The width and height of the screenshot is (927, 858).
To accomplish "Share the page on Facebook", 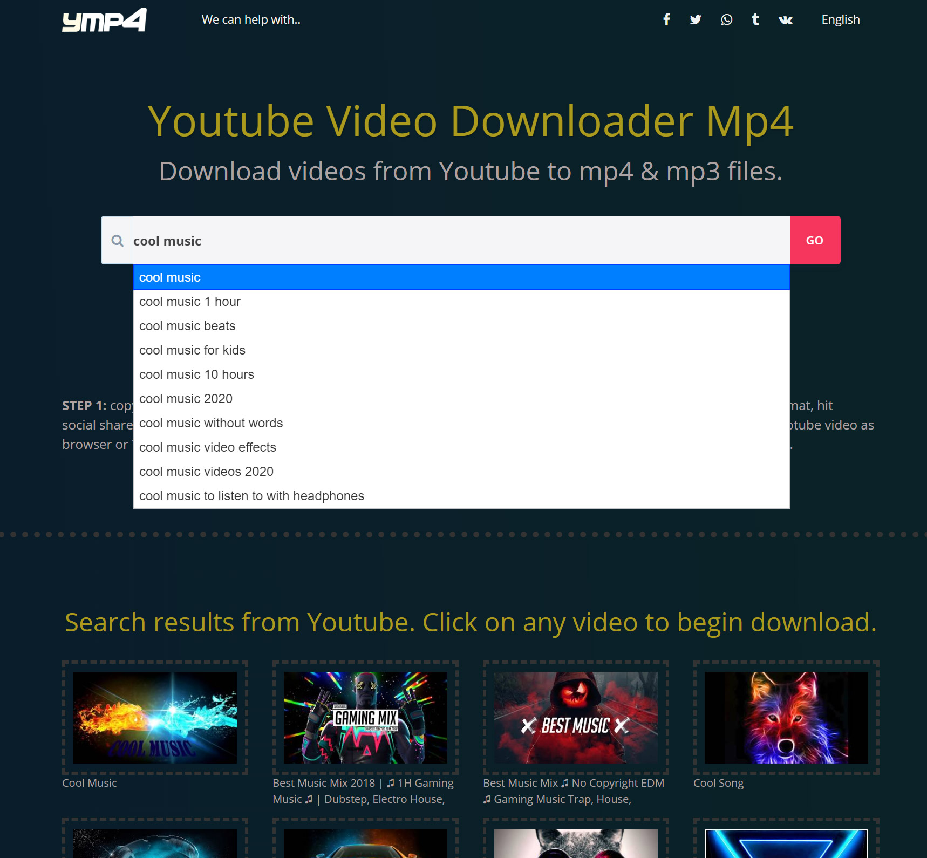I will 666,20.
